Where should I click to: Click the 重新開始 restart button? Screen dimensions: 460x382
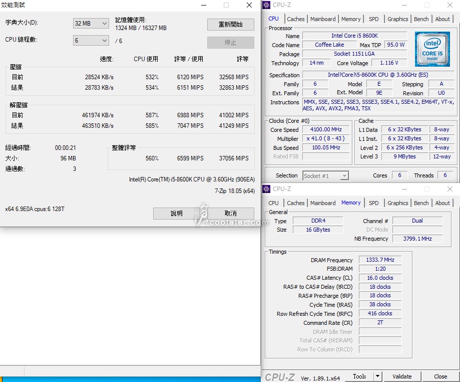coord(231,25)
